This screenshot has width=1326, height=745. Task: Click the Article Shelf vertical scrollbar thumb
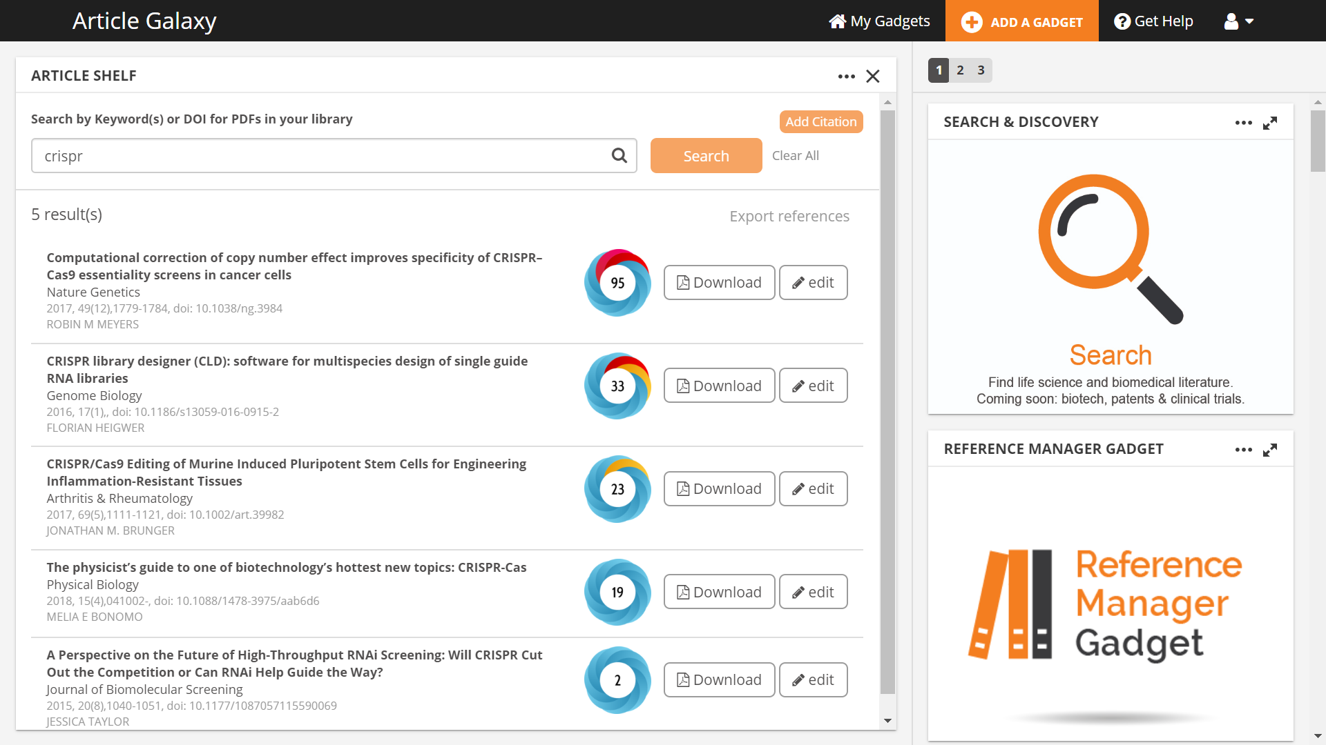(x=887, y=402)
